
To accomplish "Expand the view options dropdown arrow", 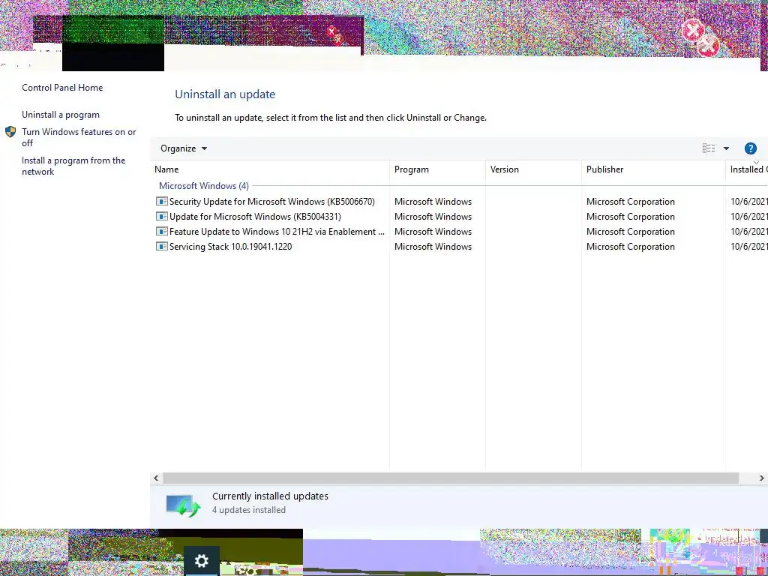I will (x=726, y=148).
